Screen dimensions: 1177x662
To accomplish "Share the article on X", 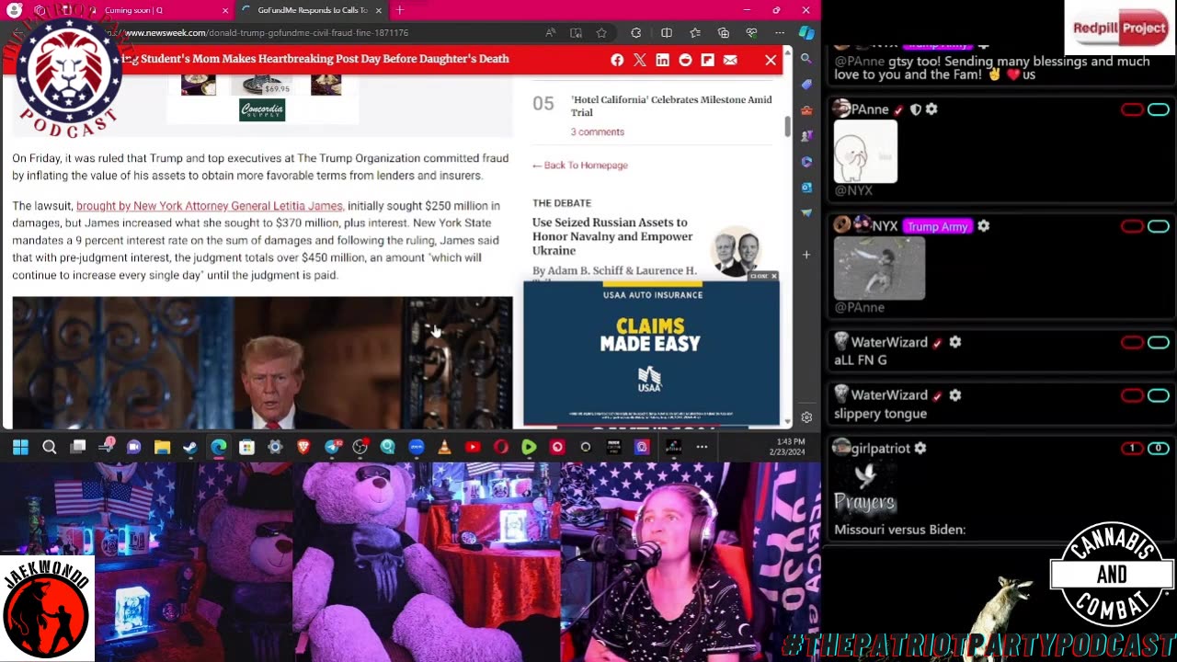I will (x=640, y=60).
